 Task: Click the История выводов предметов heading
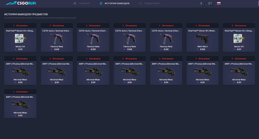coord(26,15)
